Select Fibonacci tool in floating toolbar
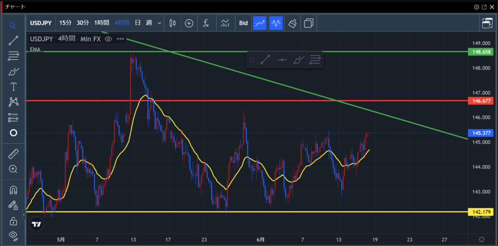Screen dimensions: 498x246 315,60
